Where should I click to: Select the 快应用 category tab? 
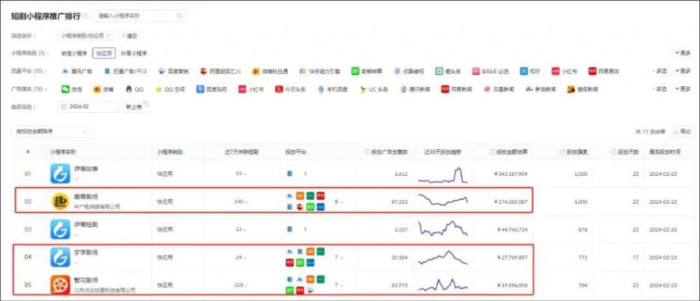click(104, 53)
